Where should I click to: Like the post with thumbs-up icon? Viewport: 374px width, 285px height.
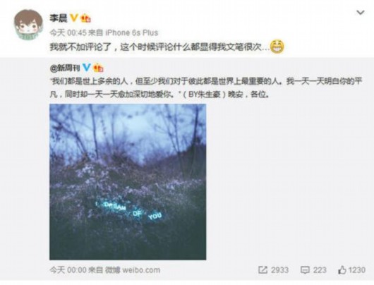point(342,270)
